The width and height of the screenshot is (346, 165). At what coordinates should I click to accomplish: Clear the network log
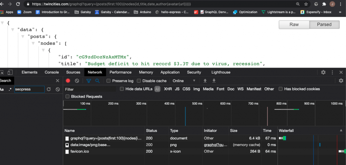(x=77, y=81)
